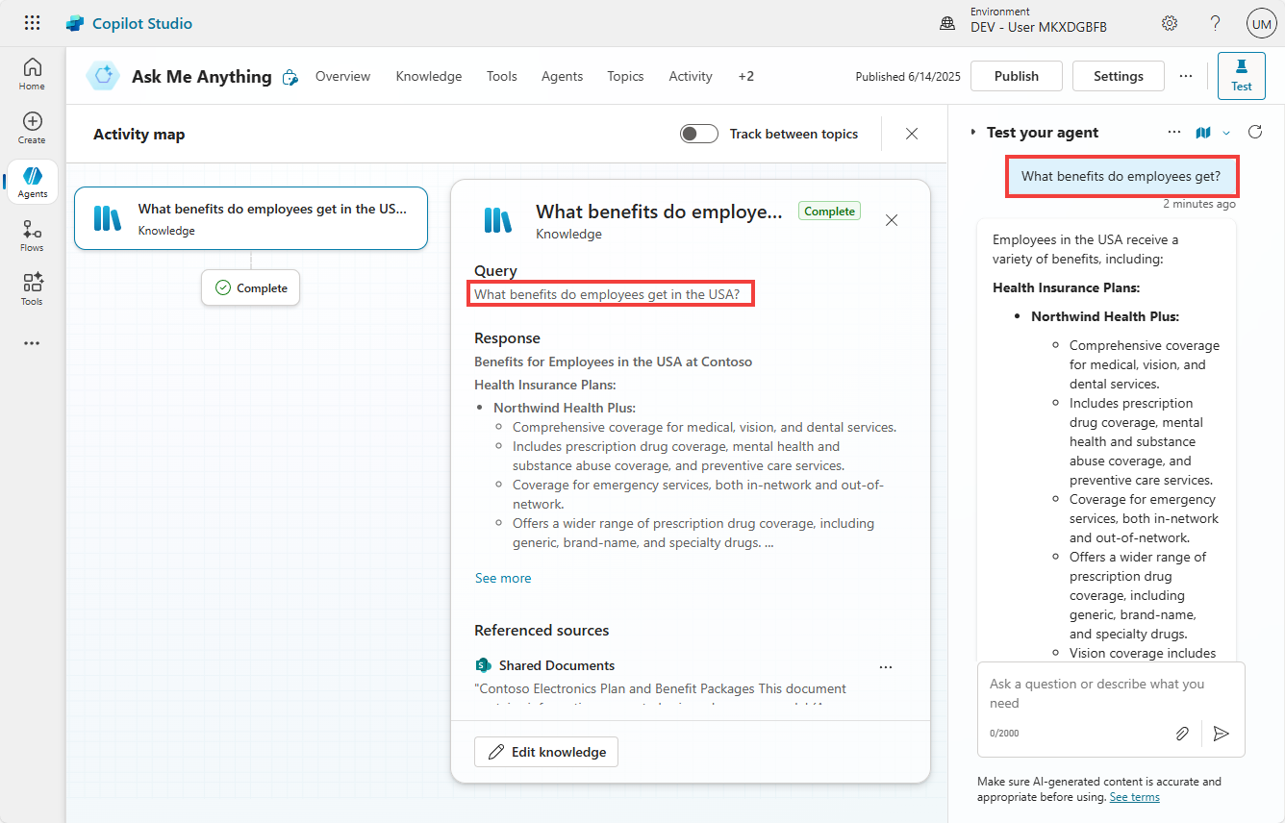Open the app launcher waffle icon
1285x823 pixels.
32,23
